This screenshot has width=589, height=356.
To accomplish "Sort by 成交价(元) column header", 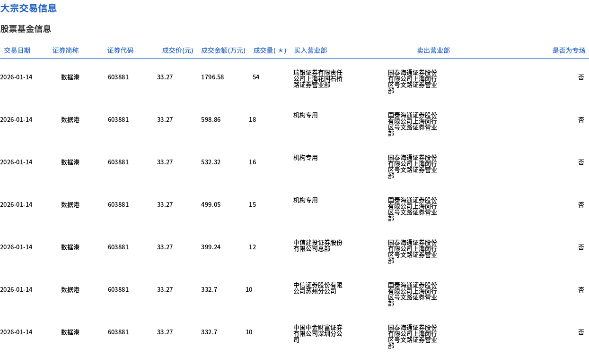I will [177, 51].
